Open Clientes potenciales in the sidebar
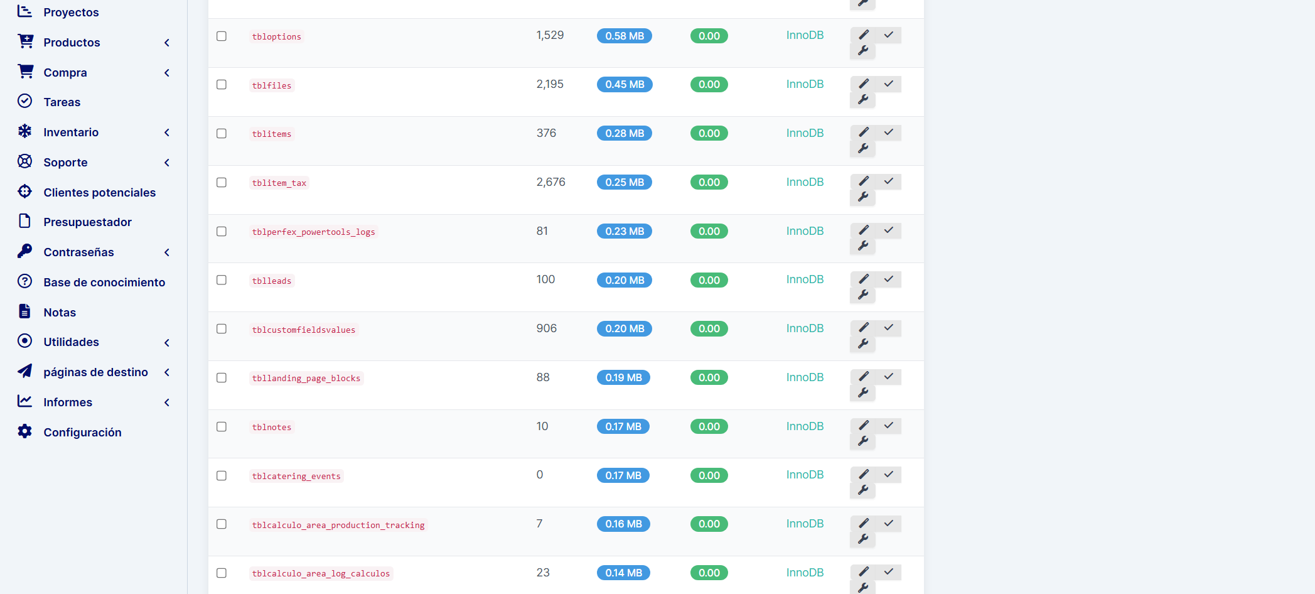This screenshot has height=594, width=1315. point(99,193)
